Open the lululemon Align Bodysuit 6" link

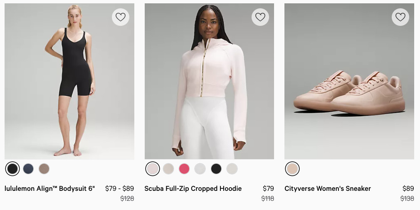pos(50,188)
